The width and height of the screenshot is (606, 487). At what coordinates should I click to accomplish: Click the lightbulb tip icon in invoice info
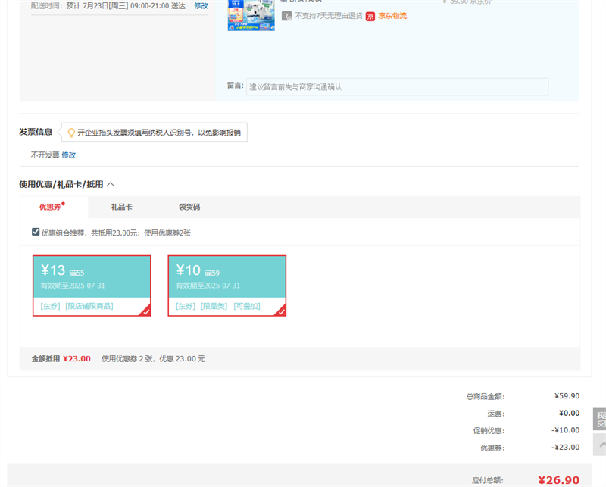pos(71,133)
